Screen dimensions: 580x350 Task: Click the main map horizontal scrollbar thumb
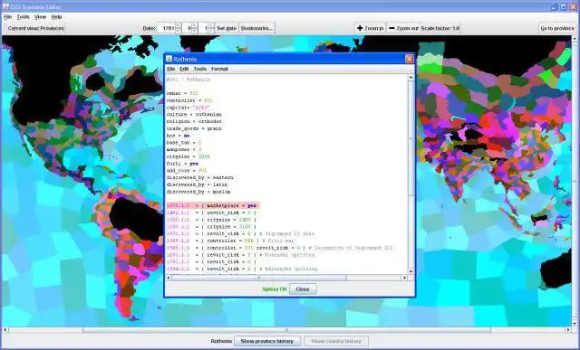286,330
